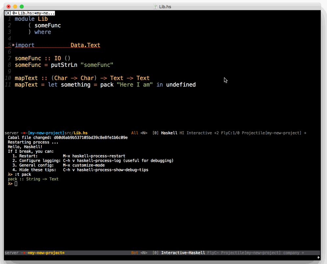Click the ':t pack' command in REPL
The width and height of the screenshot is (327, 264).
click(x=23, y=174)
